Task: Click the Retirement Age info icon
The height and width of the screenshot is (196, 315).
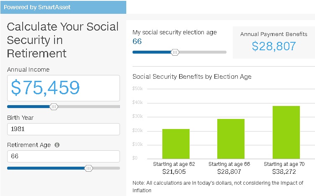Action: click(57, 145)
